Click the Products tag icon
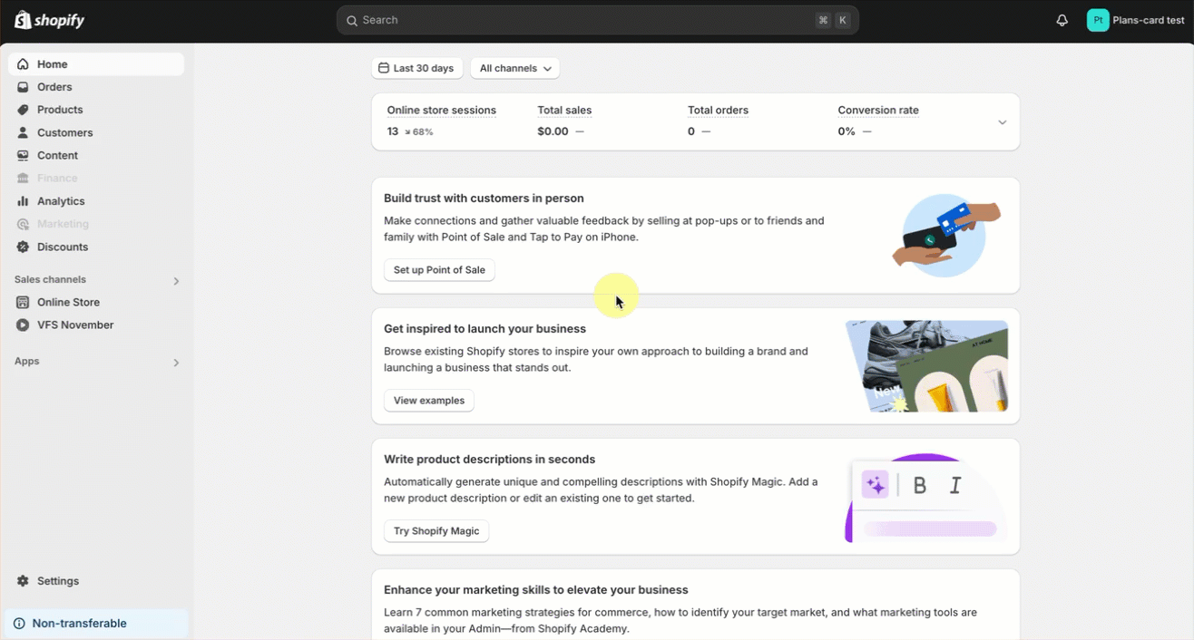This screenshot has height=640, width=1194. tap(23, 110)
